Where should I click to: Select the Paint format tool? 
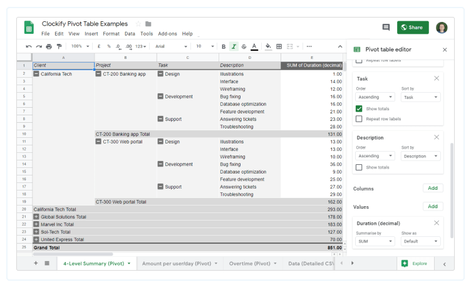click(59, 46)
